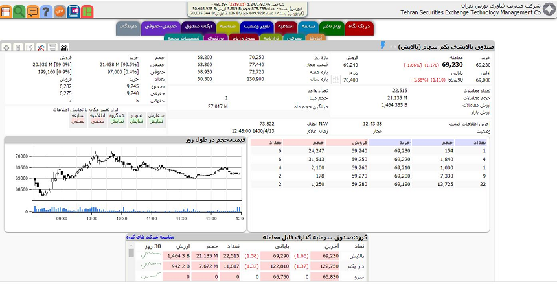The height and width of the screenshot is (284, 557).
Task: Click the orange chat messages icon
Action: pos(32,11)
